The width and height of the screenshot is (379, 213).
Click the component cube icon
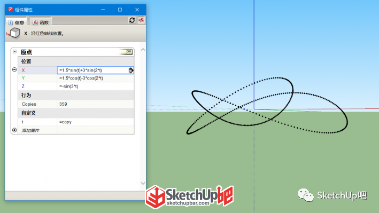[15, 33]
